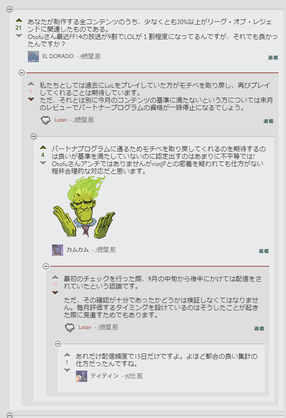This screenshot has width=286, height=418.
Task: Open ティティン's 40分前 timestamp link
Action: pos(133,376)
